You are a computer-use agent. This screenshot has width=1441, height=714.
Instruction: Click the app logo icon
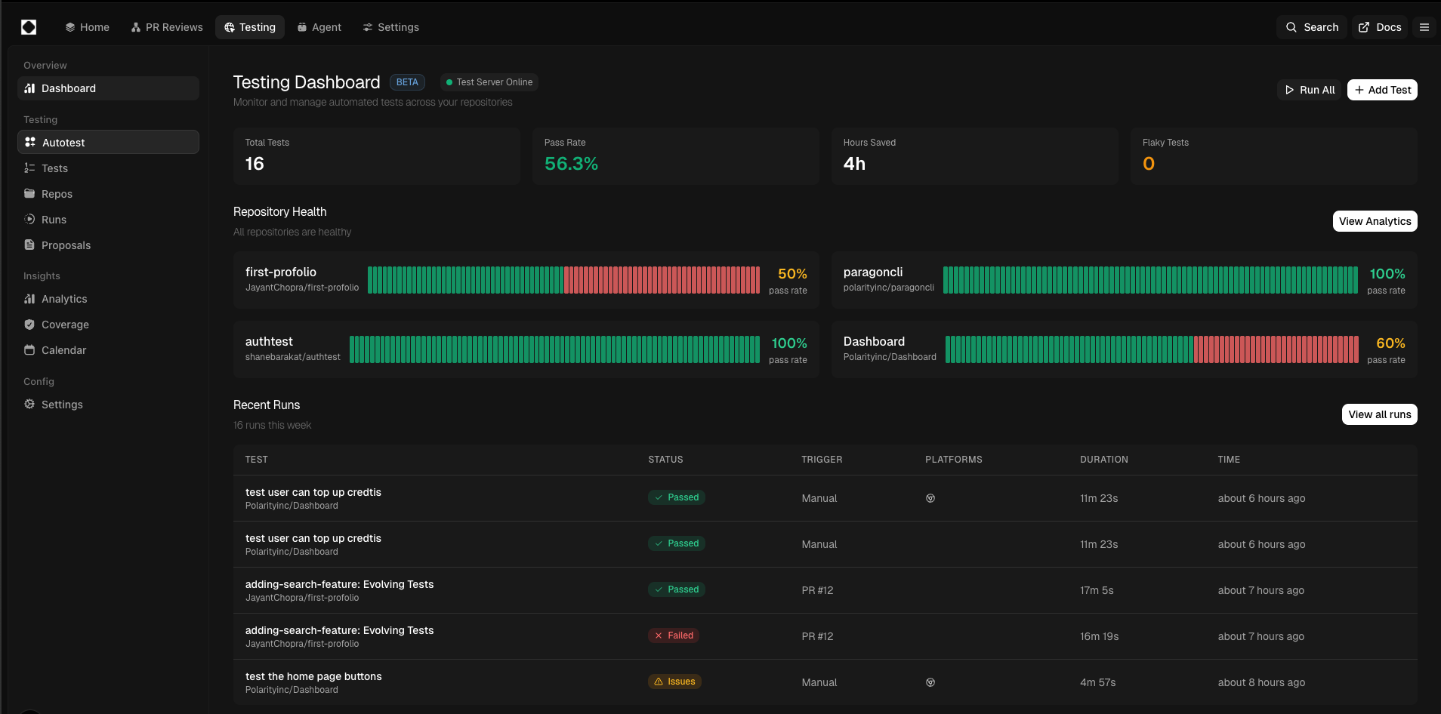(29, 27)
